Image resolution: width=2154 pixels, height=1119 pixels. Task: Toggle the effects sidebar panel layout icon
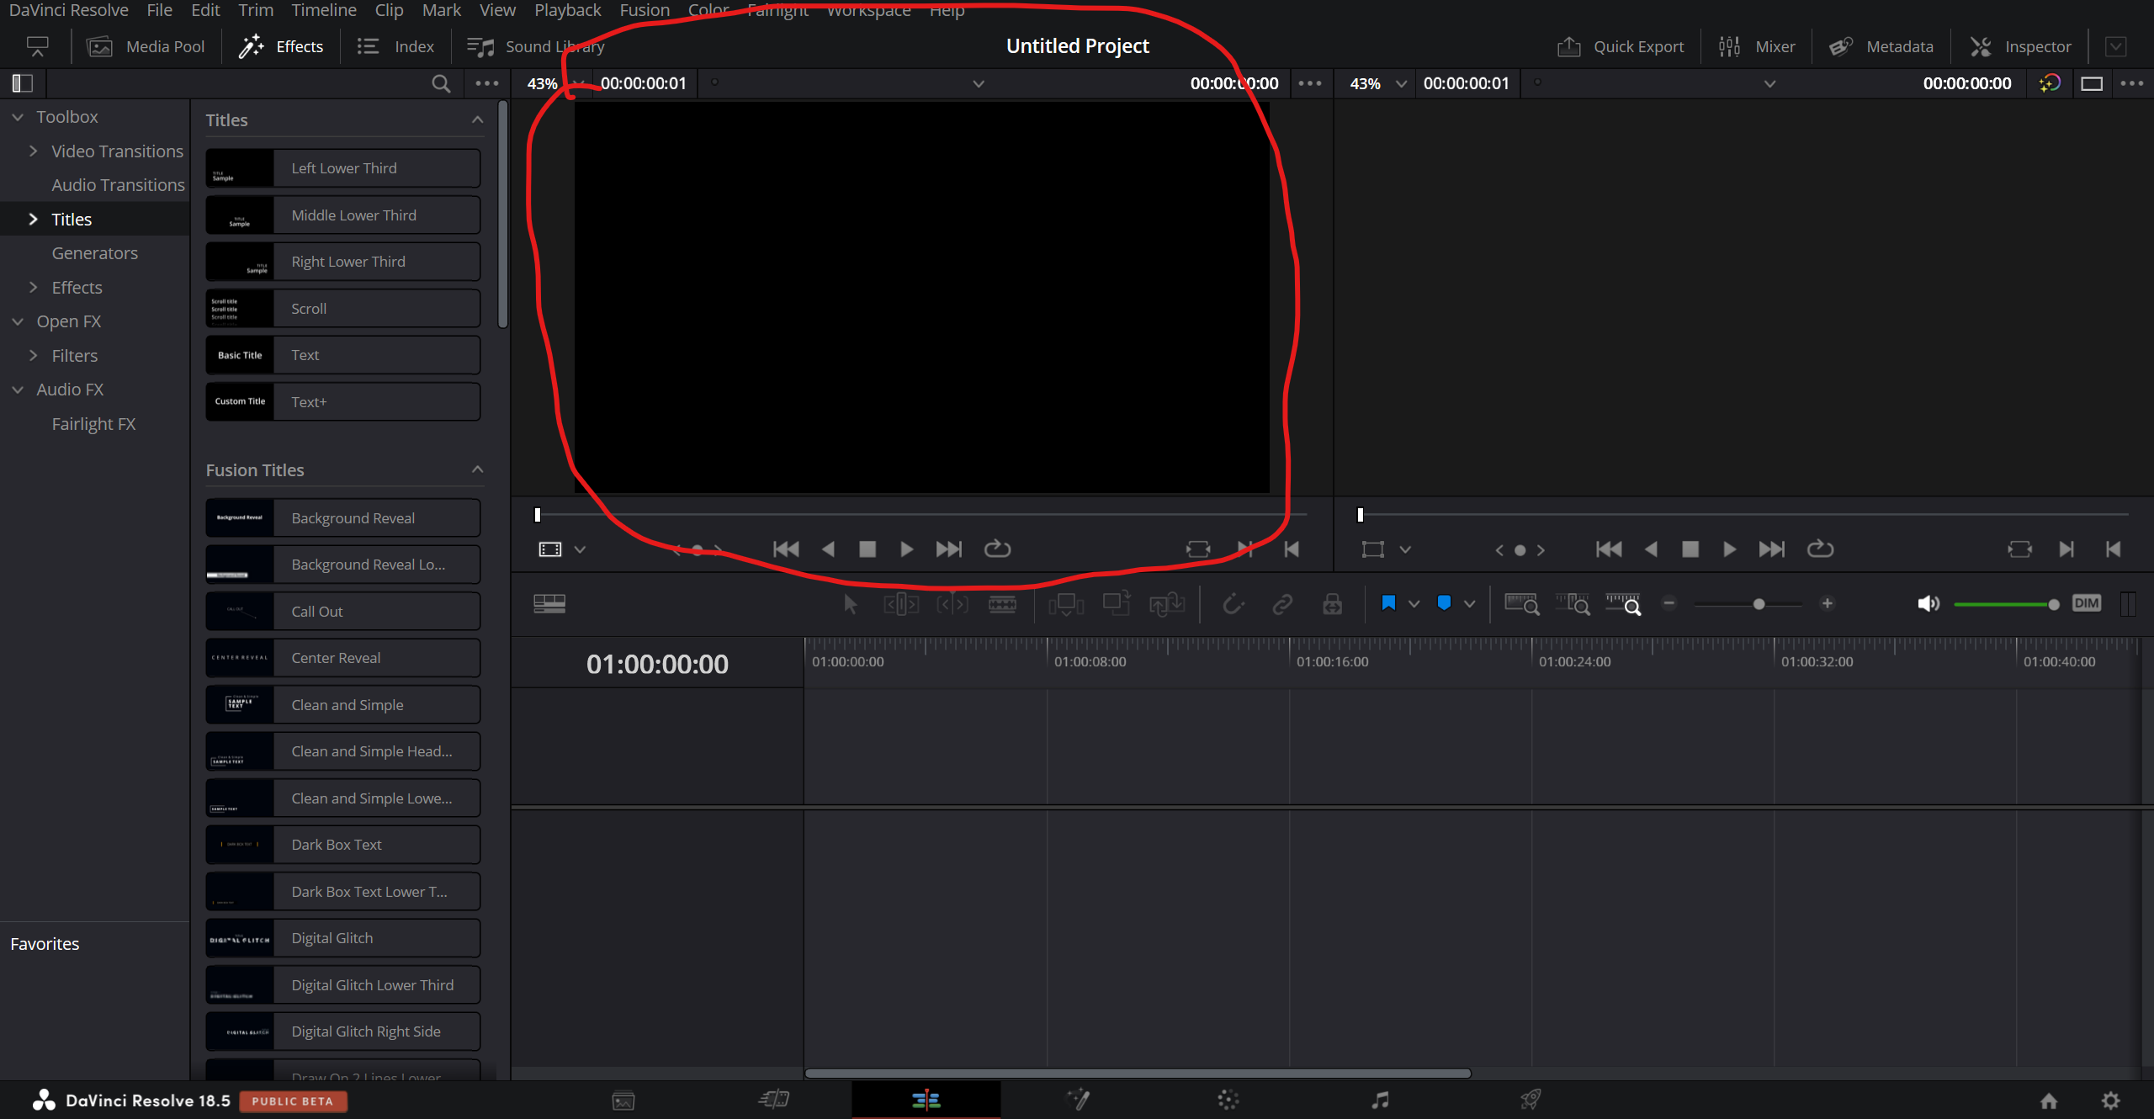(x=22, y=83)
